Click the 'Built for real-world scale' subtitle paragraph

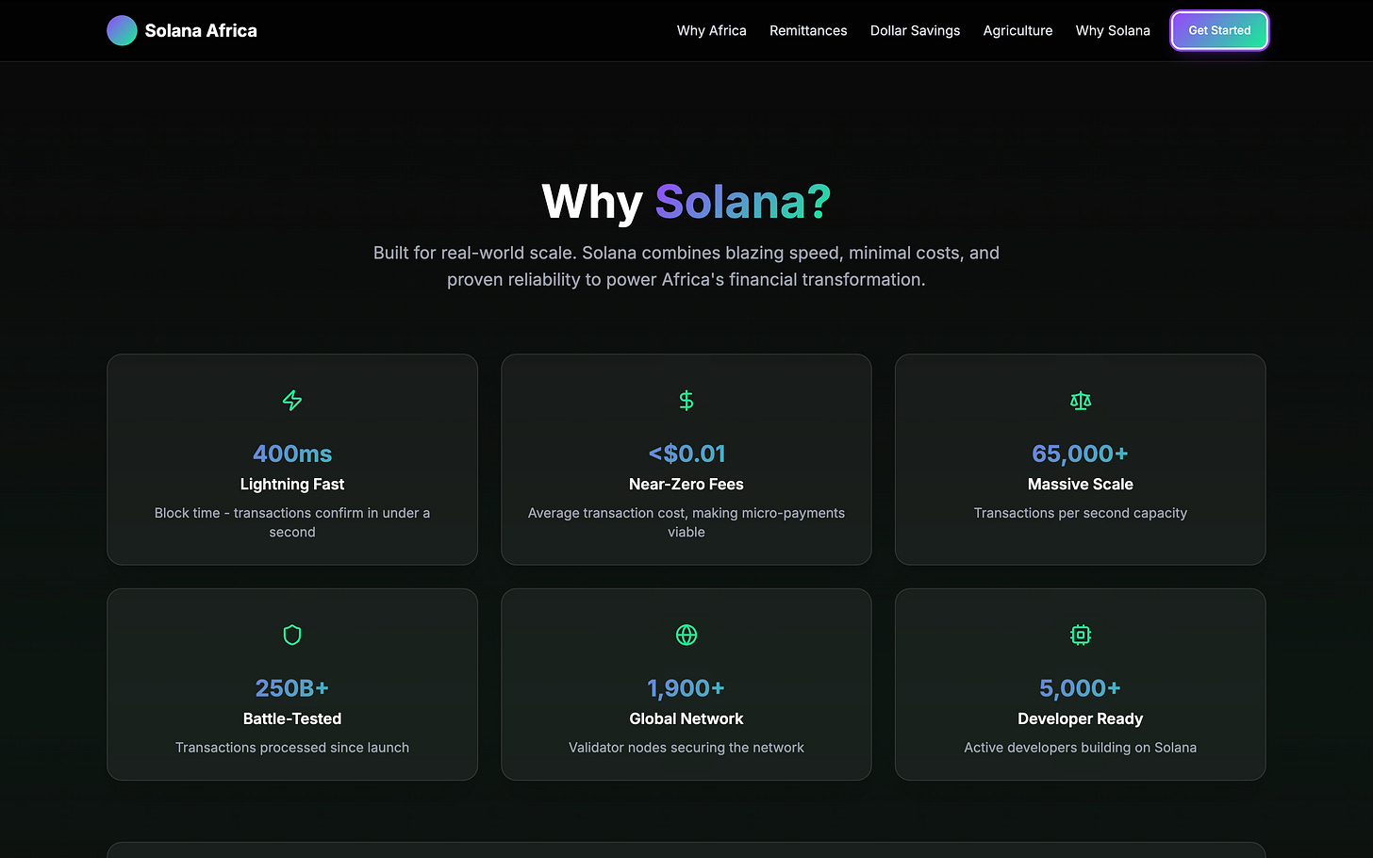tap(686, 266)
